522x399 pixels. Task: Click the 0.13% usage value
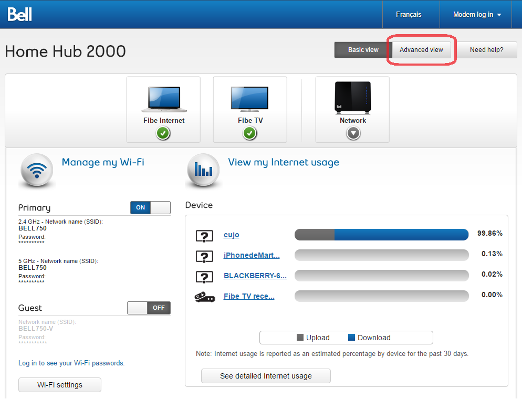492,254
